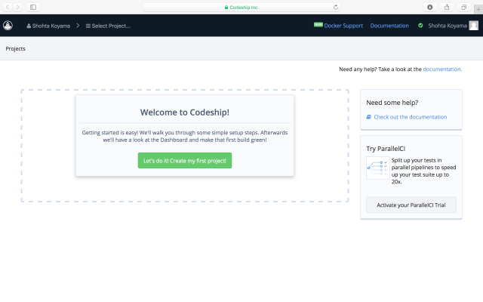Click Activate your ParallelCI Trial button
The image size is (483, 302).
[x=411, y=205]
